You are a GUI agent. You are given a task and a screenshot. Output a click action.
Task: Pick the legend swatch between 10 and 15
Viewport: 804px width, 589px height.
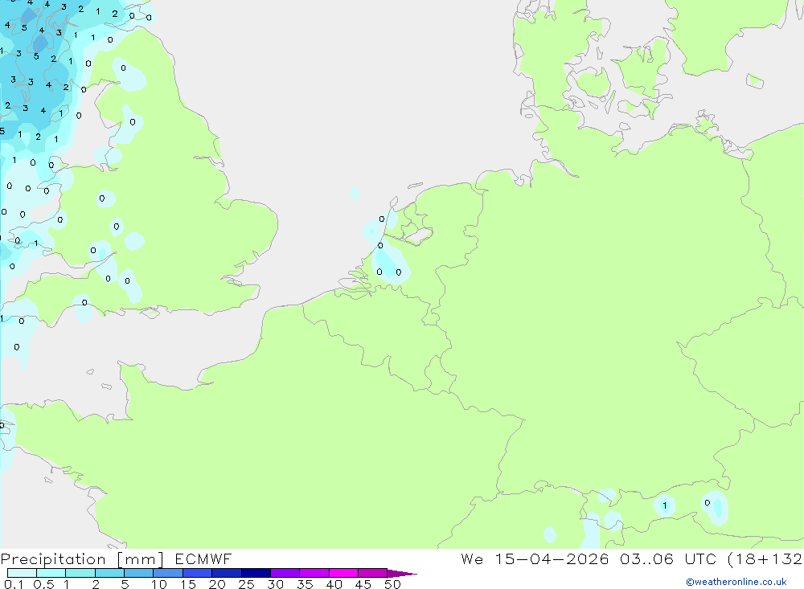(x=168, y=573)
